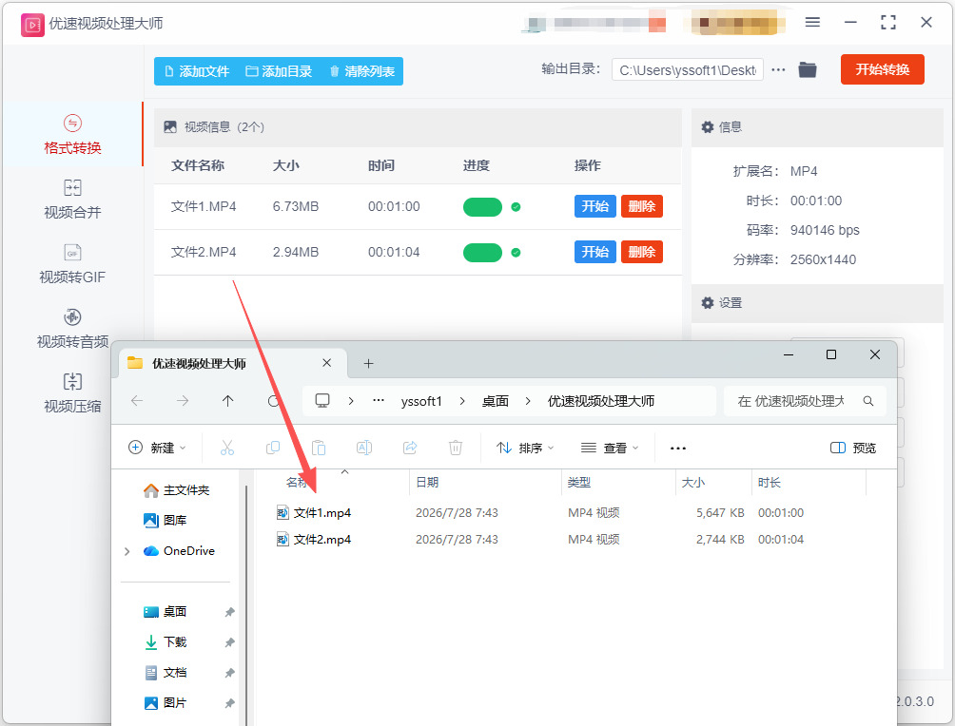The width and height of the screenshot is (955, 726).
Task: Open the 视频转音频 audio conversion tool
Action: point(72,329)
